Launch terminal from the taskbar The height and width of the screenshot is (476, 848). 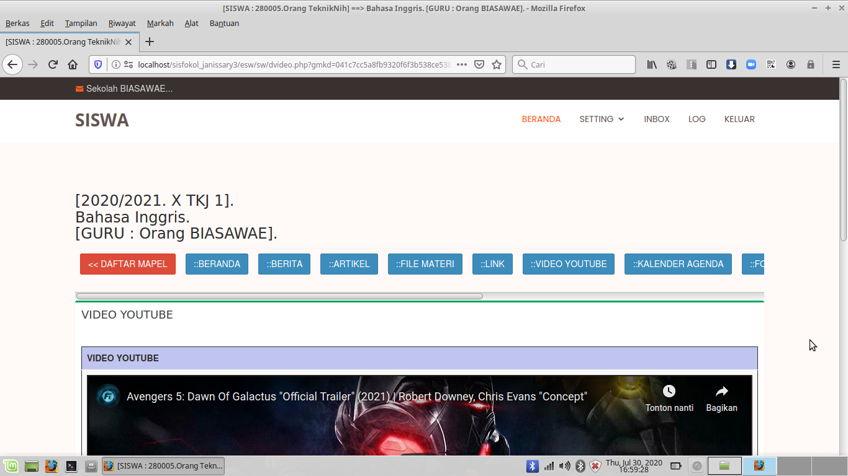click(71, 466)
